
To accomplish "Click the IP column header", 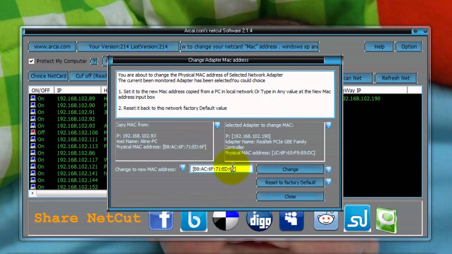I will [78, 90].
